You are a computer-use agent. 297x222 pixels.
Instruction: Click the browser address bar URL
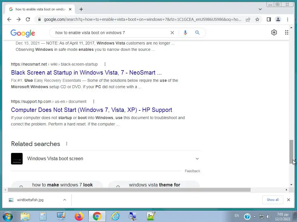click(x=142, y=19)
